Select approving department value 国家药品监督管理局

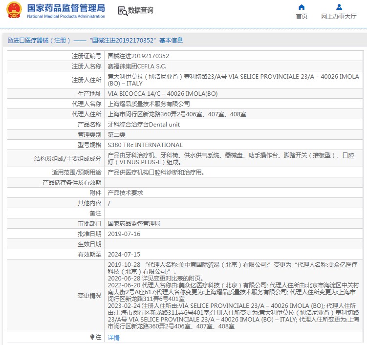click(x=134, y=224)
